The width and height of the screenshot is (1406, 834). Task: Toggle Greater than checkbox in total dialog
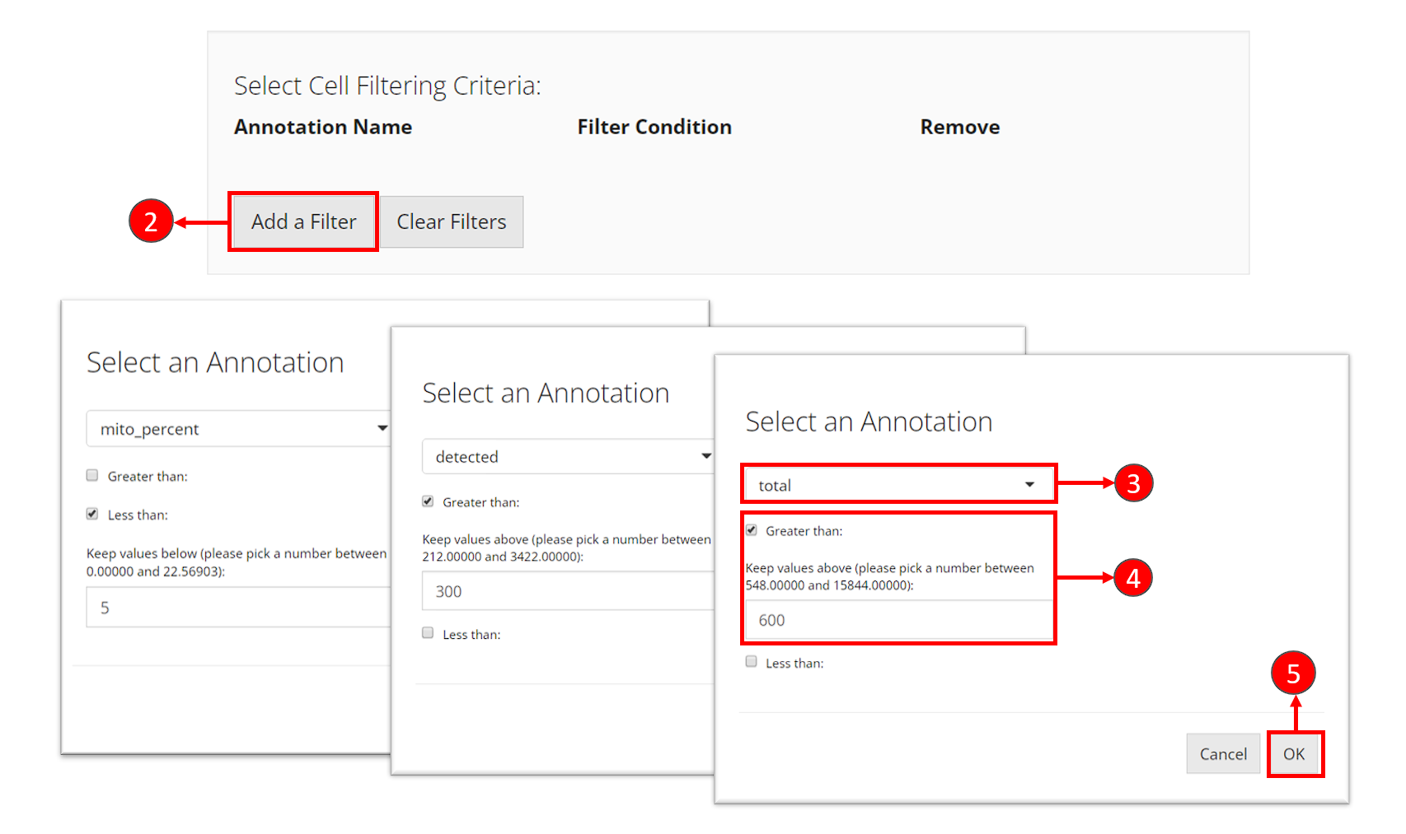[x=752, y=530]
